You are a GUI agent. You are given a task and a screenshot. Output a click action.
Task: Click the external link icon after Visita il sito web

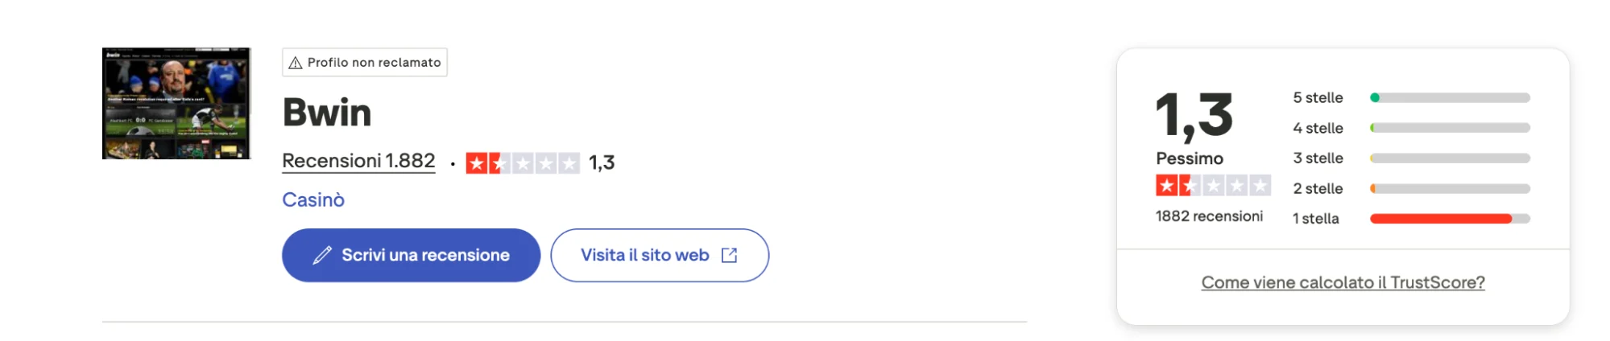(730, 255)
